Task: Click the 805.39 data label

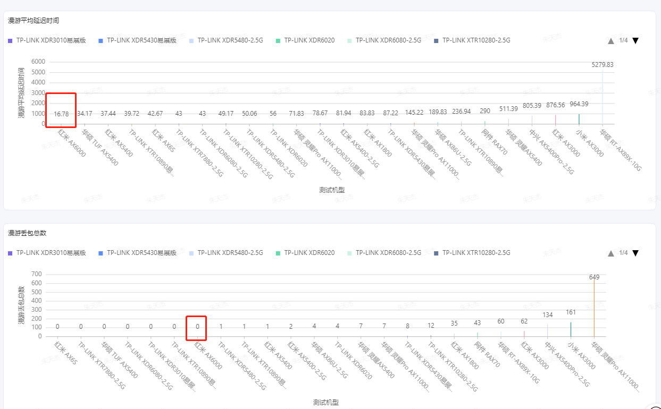Action: click(x=532, y=106)
